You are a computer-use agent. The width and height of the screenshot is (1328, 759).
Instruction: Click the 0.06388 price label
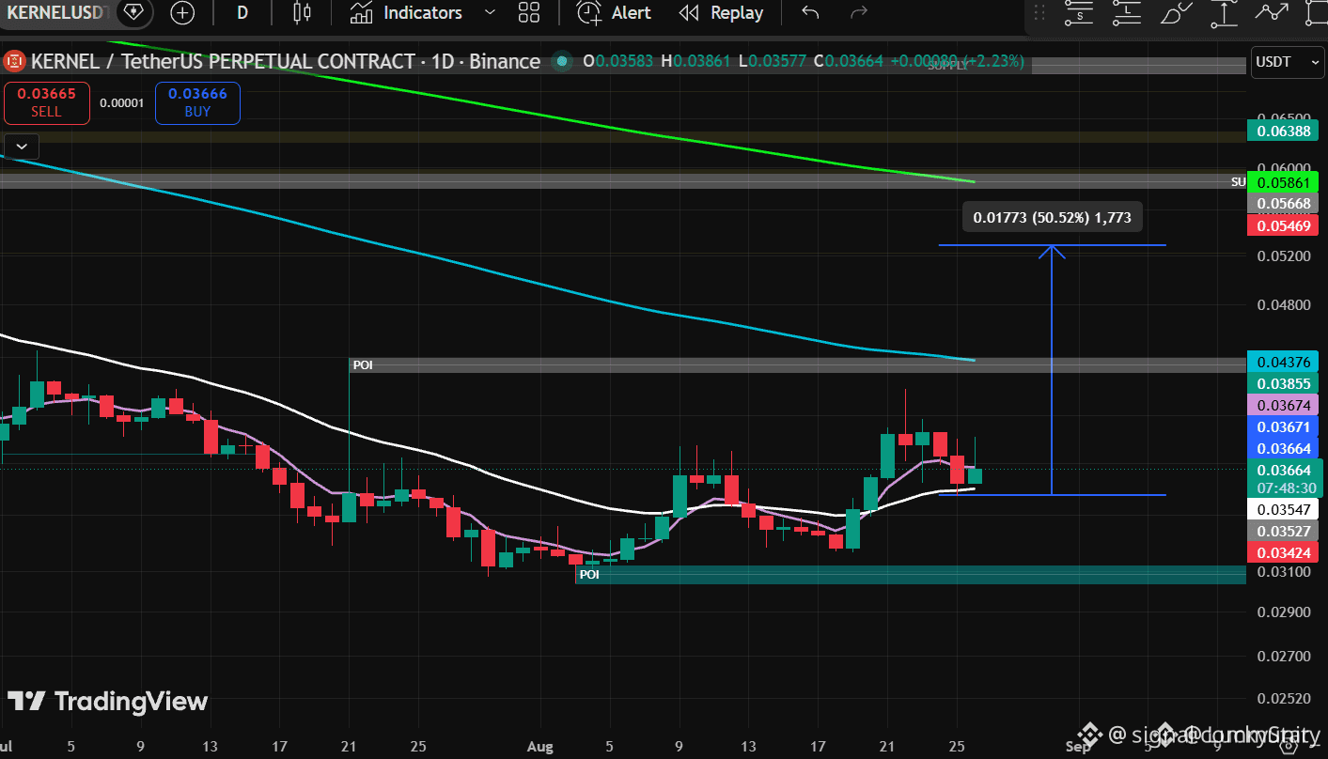coord(1283,131)
